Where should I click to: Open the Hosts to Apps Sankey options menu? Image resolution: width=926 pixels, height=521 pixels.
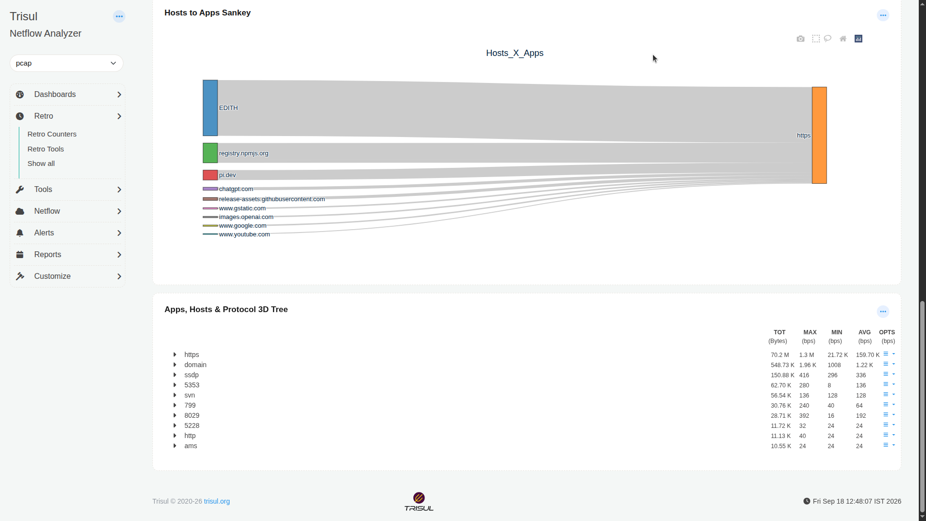point(883,15)
